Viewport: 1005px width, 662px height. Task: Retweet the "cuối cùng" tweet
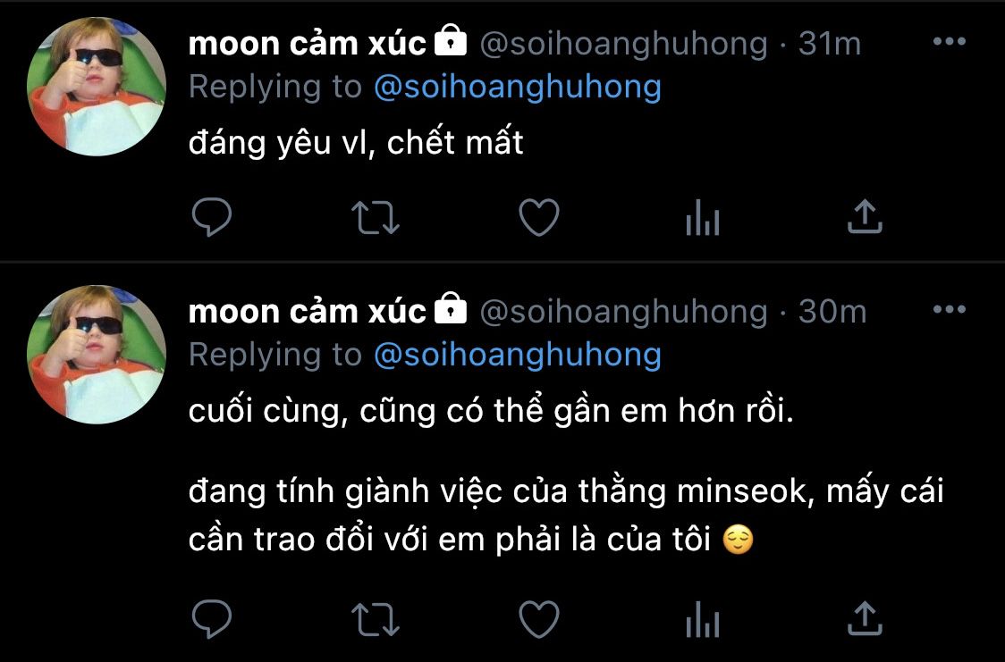click(376, 619)
